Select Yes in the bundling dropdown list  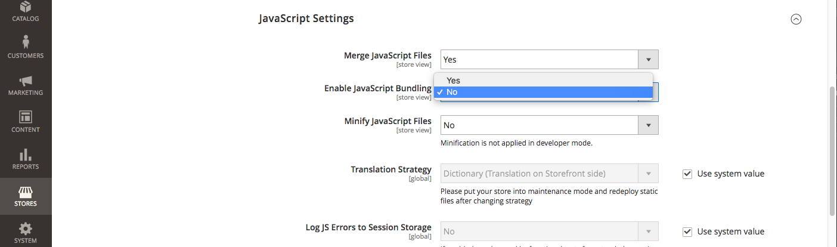tap(454, 81)
